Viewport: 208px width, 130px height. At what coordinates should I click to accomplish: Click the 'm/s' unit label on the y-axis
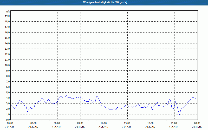[x=8, y=12]
